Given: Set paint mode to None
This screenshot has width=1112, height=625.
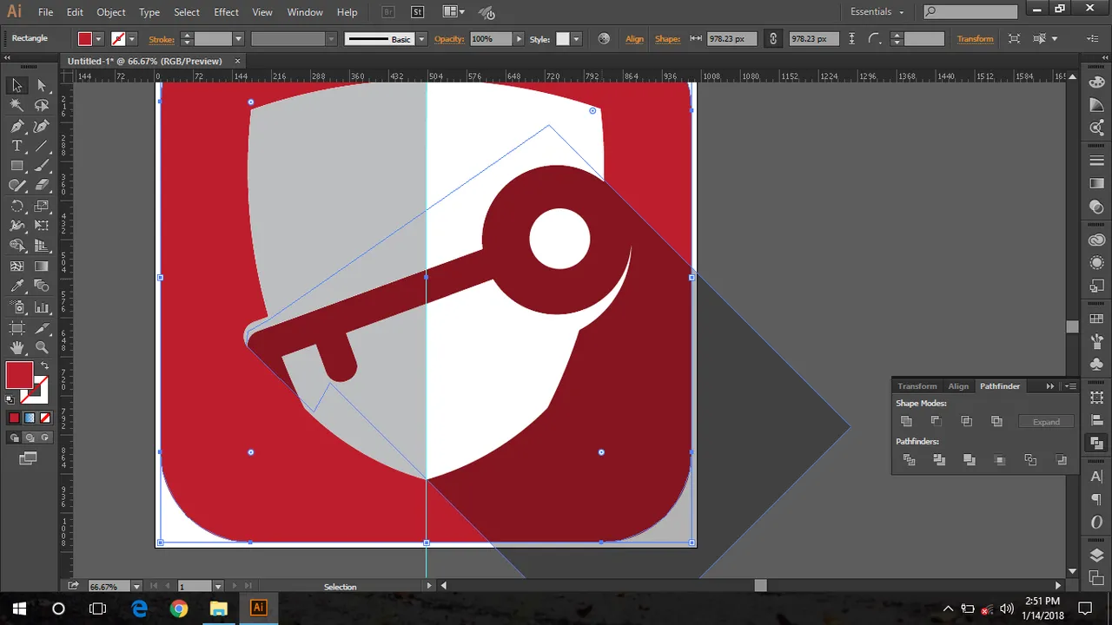Looking at the screenshot, I should [45, 418].
